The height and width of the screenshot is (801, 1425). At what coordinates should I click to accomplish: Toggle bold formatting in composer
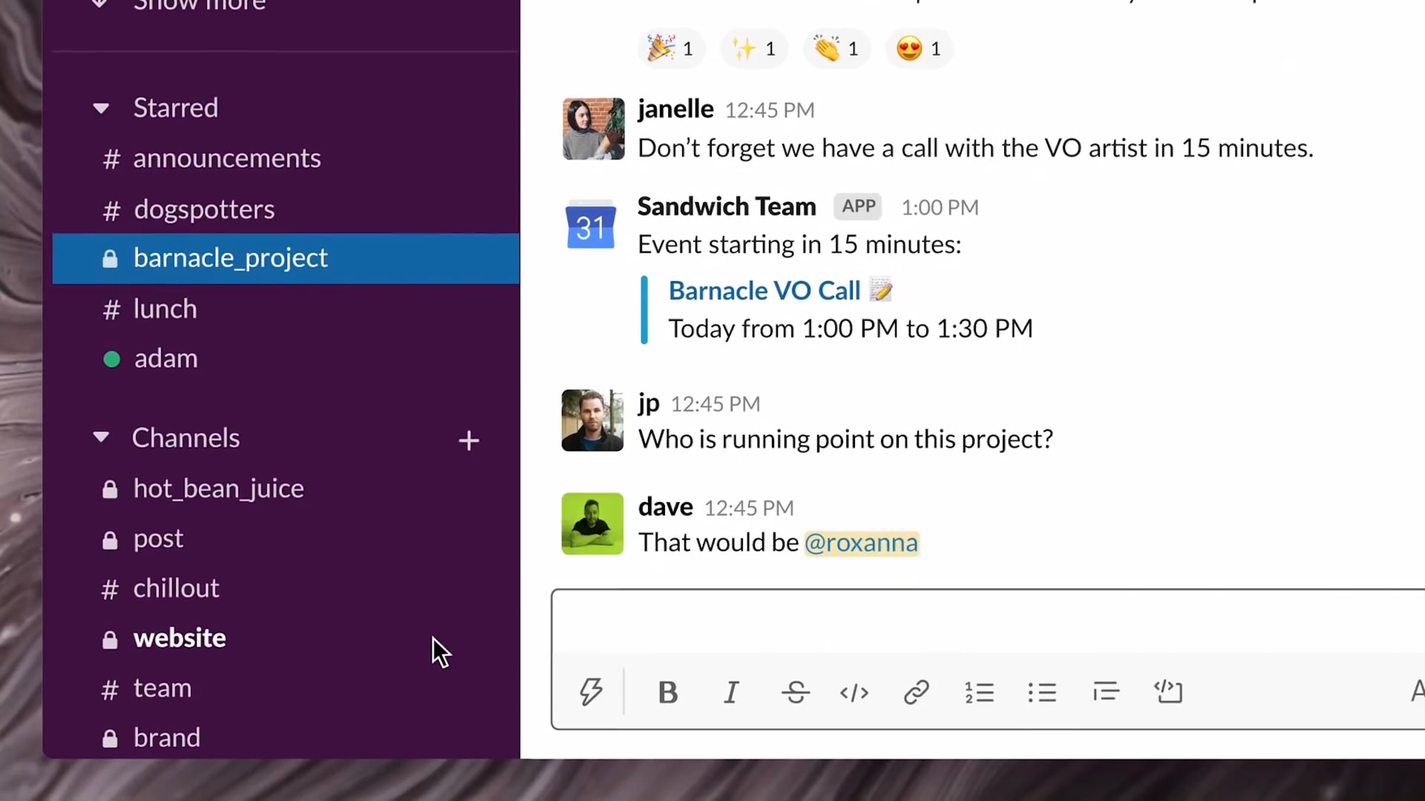[668, 692]
